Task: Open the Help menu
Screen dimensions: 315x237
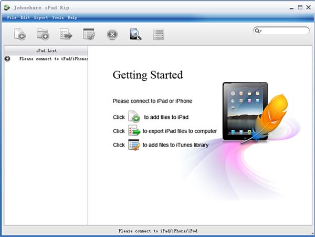Action: [72, 17]
